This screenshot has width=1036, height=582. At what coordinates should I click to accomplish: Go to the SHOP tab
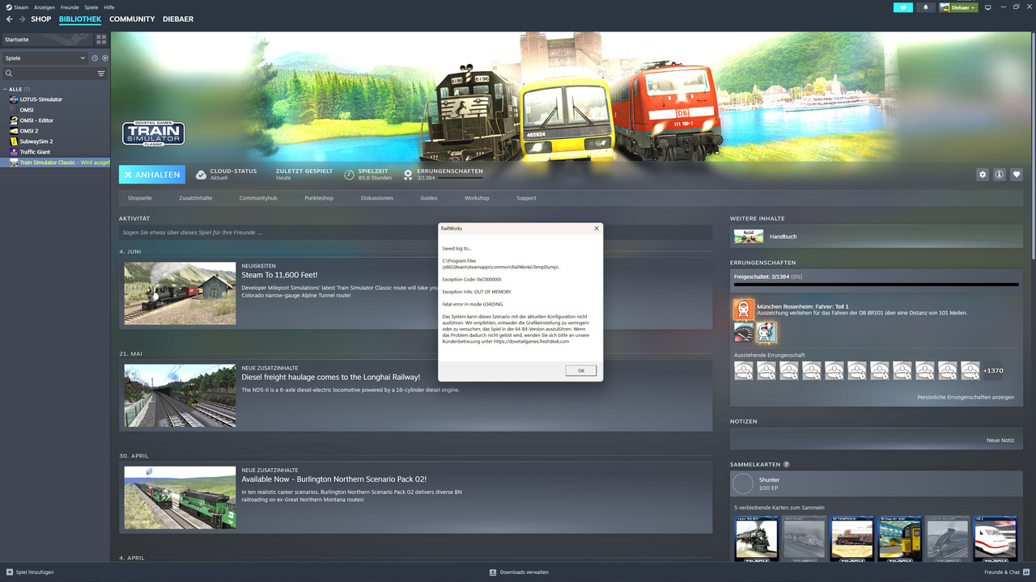pos(40,19)
